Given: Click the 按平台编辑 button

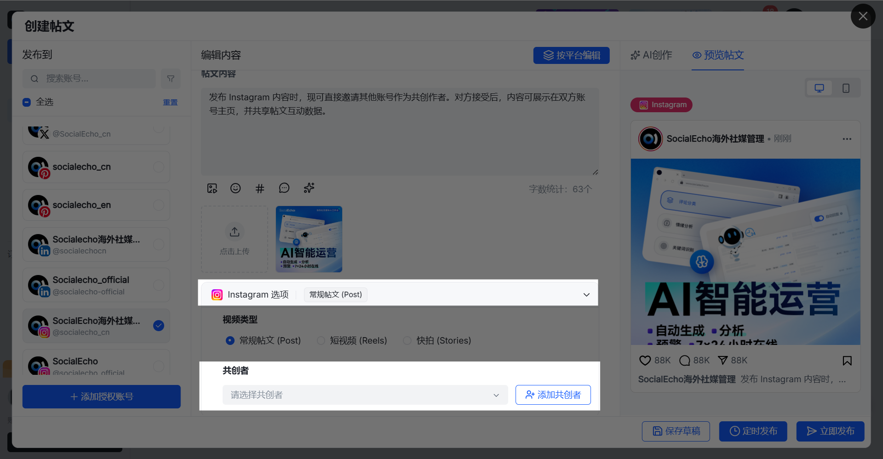Looking at the screenshot, I should pyautogui.click(x=572, y=56).
